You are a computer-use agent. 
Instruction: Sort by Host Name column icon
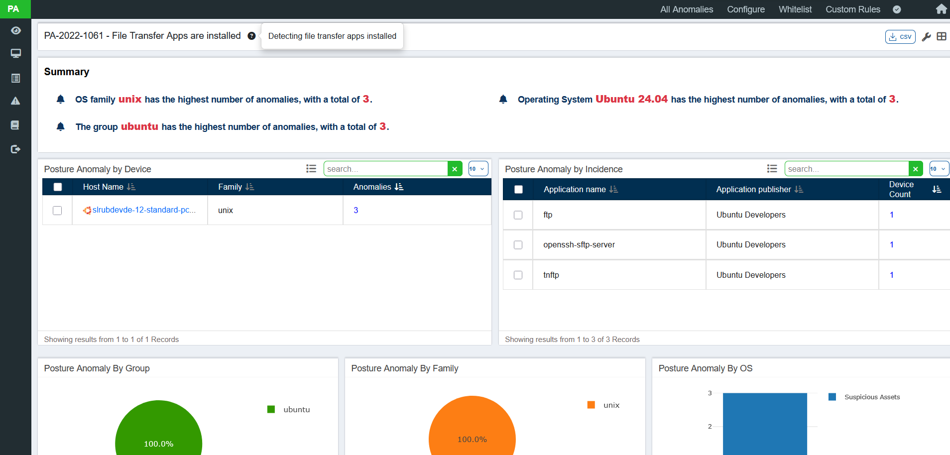pos(131,187)
